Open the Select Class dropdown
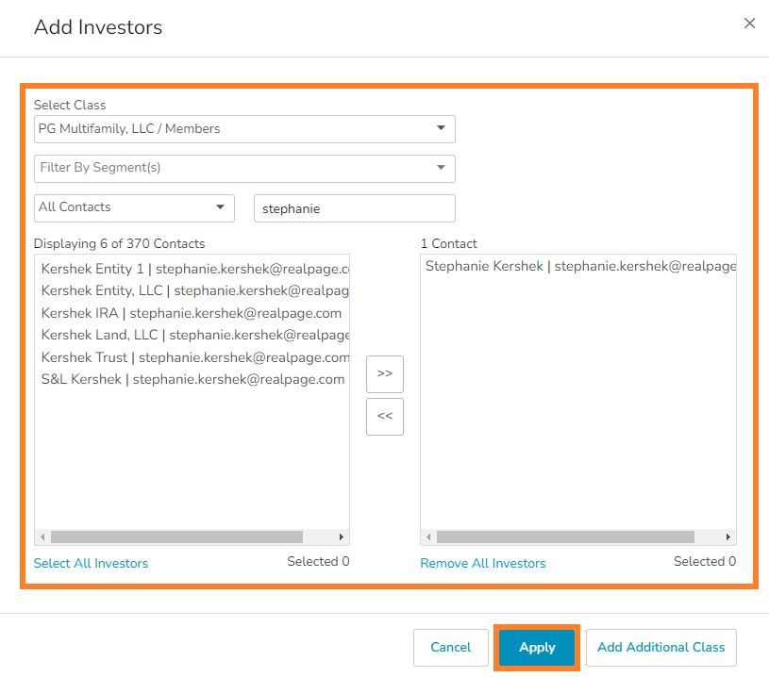This screenshot has width=769, height=677. [x=244, y=129]
